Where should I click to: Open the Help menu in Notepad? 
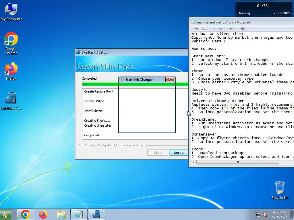241,28
